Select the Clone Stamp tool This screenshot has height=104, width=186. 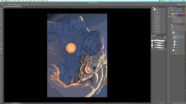[x=1, y=24]
